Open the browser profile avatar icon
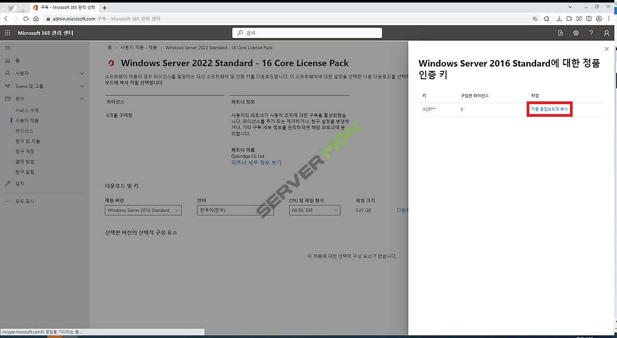 click(x=599, y=18)
